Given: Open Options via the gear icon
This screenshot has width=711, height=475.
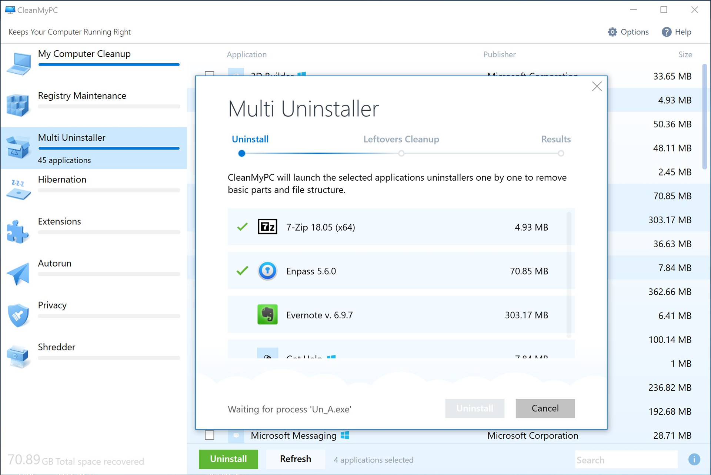Looking at the screenshot, I should click(x=612, y=32).
